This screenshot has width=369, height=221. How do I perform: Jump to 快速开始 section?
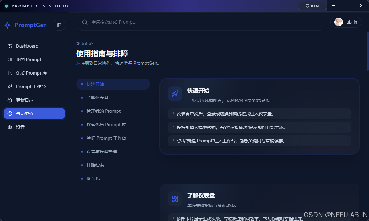(x=113, y=84)
